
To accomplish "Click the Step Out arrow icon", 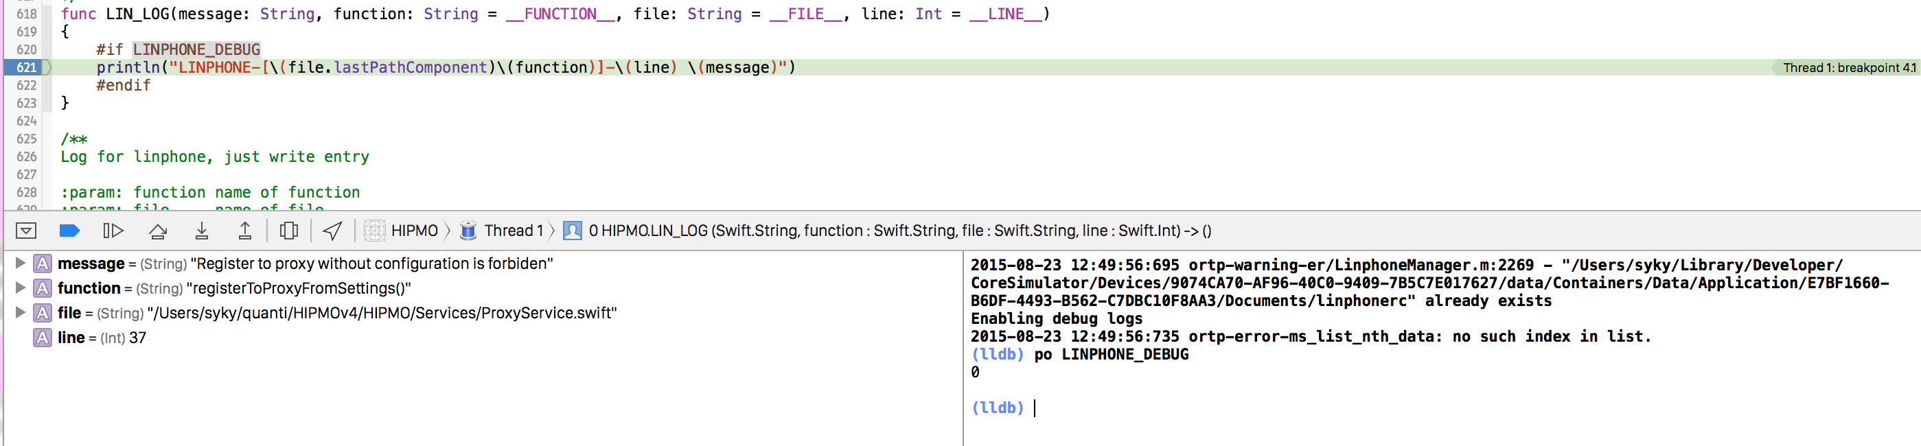I will 244,231.
